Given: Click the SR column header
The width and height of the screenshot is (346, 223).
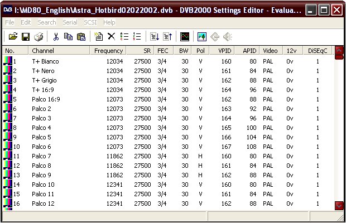Looking at the screenshot, I should 140,51.
